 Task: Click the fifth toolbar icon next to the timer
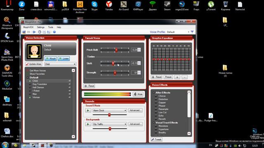click(x=44, y=32)
